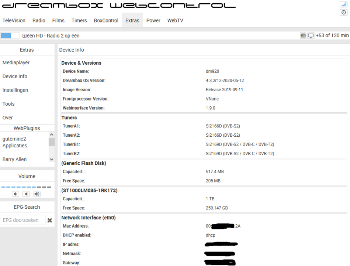Click the EPG doorzoeken search field
Image resolution: width=350 pixels, height=266 pixels.
(23, 220)
